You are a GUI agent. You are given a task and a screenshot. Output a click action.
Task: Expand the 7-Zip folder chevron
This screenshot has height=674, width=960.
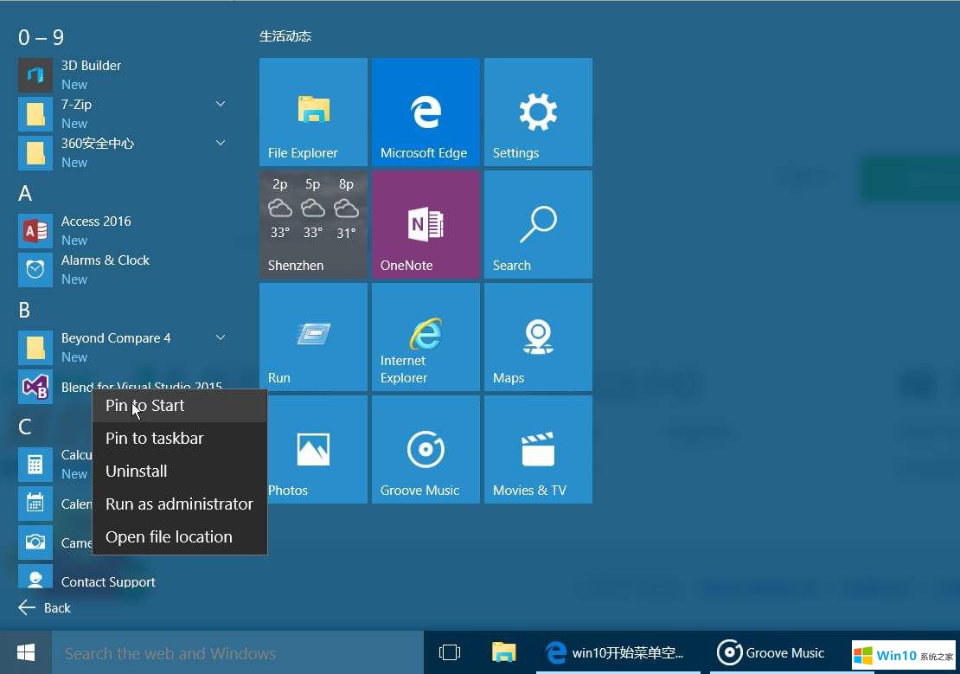pyautogui.click(x=221, y=104)
